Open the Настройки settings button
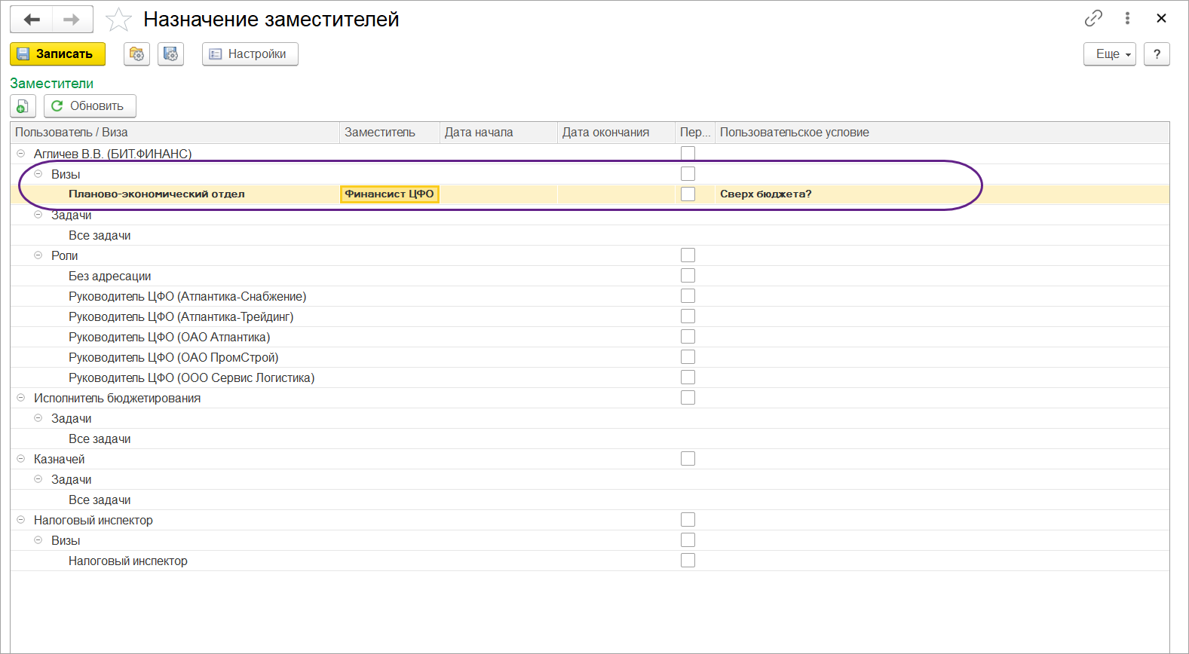Image resolution: width=1189 pixels, height=654 pixels. [x=250, y=54]
